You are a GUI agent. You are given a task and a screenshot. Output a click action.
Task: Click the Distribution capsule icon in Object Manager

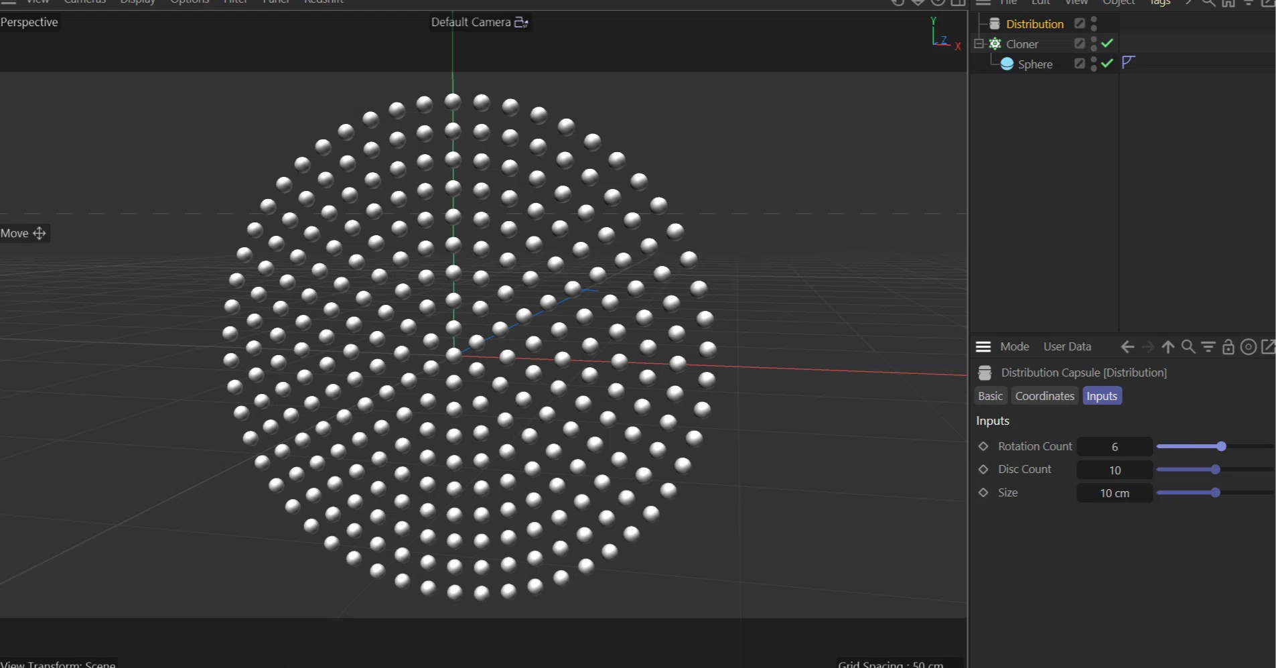pos(995,23)
